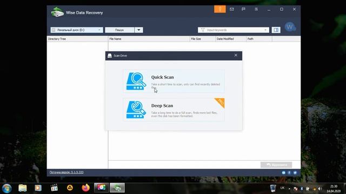
Task: Open the yellow triangle app on taskbar
Action: pyautogui.click(x=70, y=188)
